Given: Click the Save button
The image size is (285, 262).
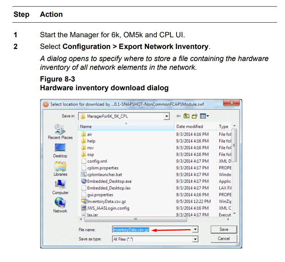Looking at the screenshot, I should point(224,229).
